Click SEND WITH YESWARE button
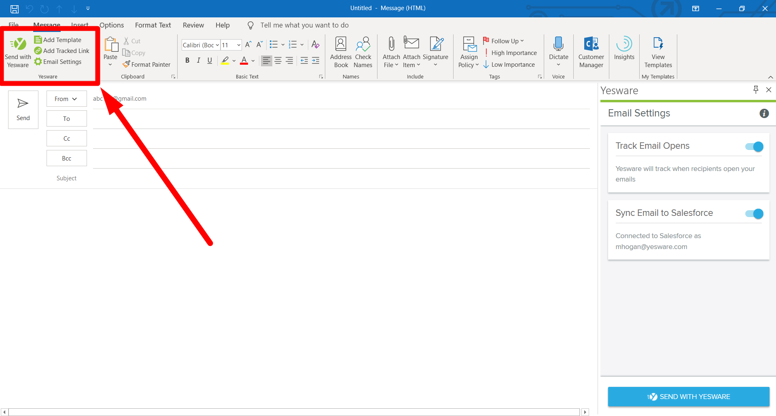 coord(688,397)
